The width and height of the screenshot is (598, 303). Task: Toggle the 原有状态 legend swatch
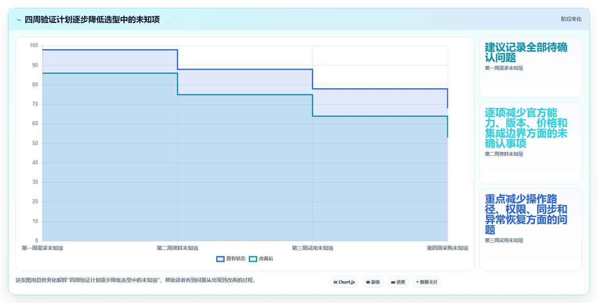click(220, 259)
